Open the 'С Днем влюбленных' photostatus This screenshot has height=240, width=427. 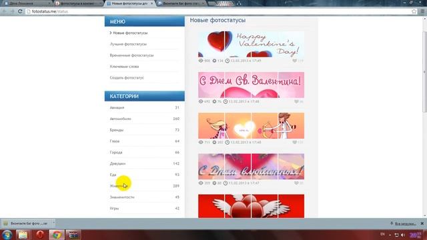(x=251, y=167)
